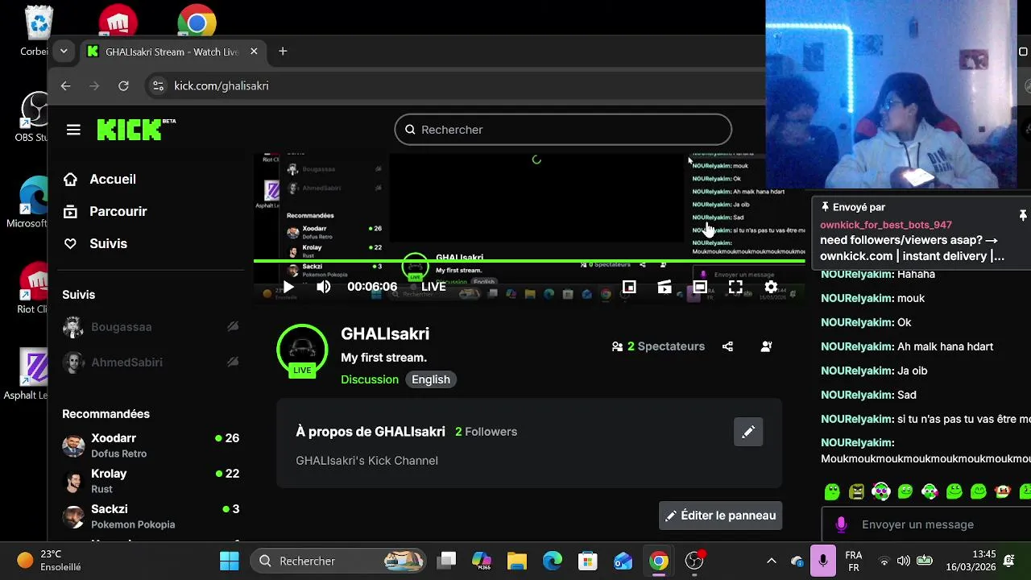Close the GHALIsakri Stream tab
This screenshot has height=580, width=1031.
[x=254, y=52]
